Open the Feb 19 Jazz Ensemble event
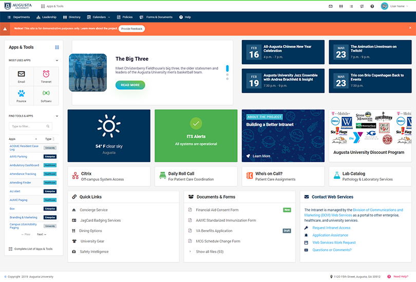The image size is (416, 282). pyautogui.click(x=283, y=81)
